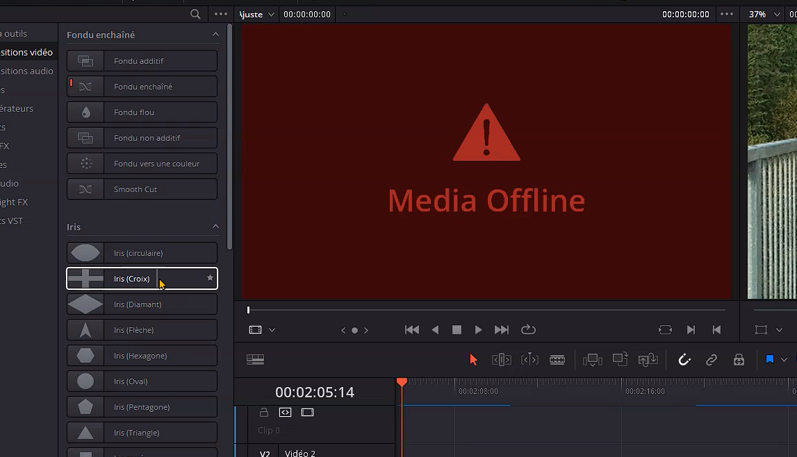
Task: Toggle linked selection chain icon
Action: [712, 359]
